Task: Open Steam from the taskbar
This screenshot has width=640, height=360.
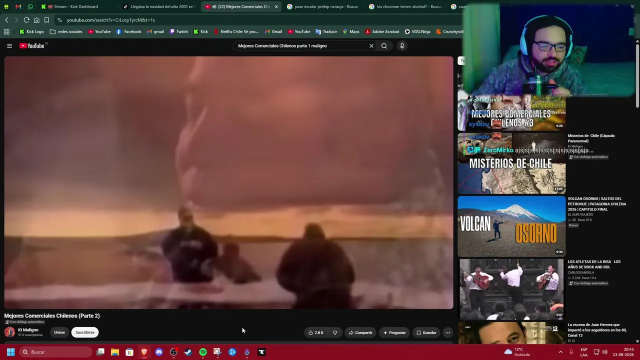Action: (188, 352)
